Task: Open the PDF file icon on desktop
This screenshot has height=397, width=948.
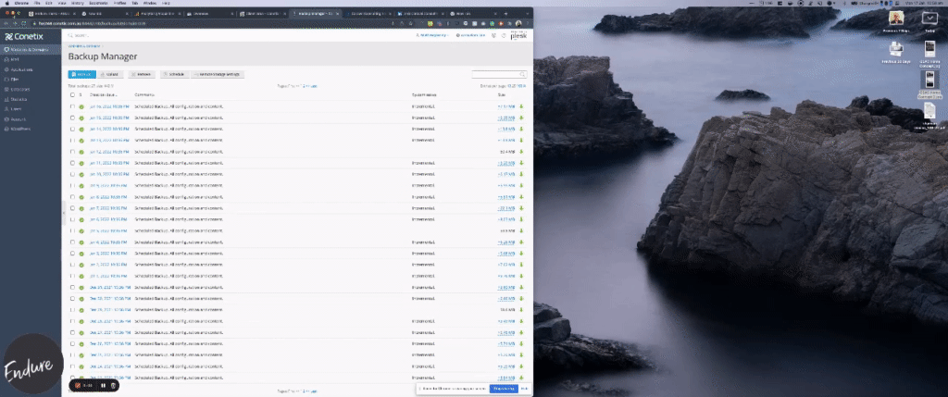Action: click(x=929, y=110)
